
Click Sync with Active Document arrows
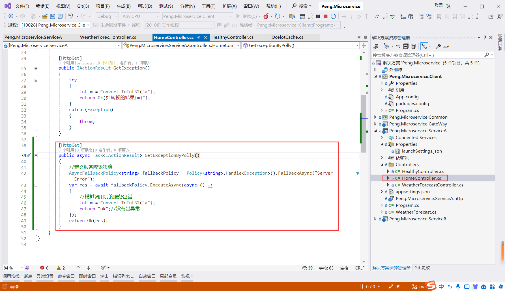(x=398, y=46)
